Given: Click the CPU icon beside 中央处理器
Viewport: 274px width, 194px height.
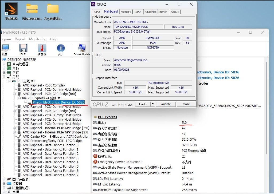Looking at the screenshot, I should point(9,64).
